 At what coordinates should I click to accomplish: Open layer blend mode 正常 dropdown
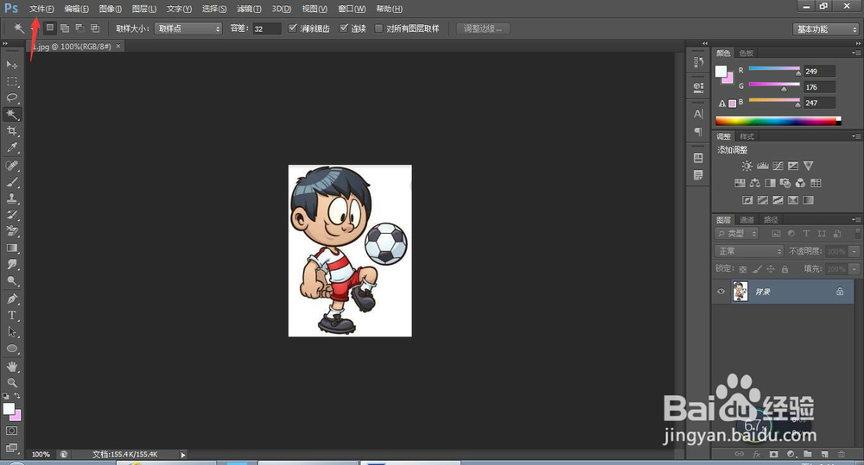click(749, 251)
